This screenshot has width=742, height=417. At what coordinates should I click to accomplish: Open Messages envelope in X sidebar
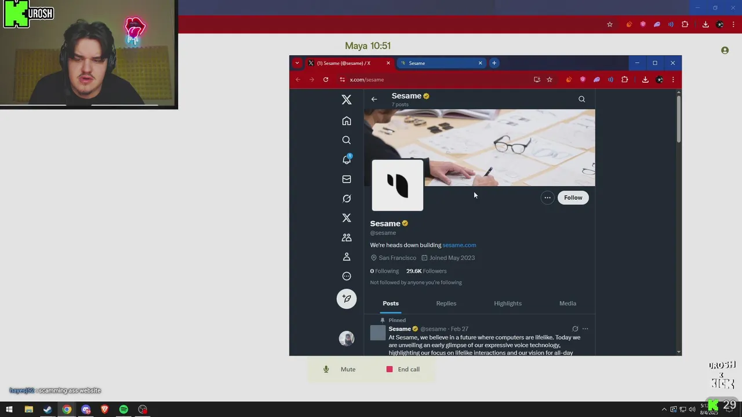pos(347,179)
